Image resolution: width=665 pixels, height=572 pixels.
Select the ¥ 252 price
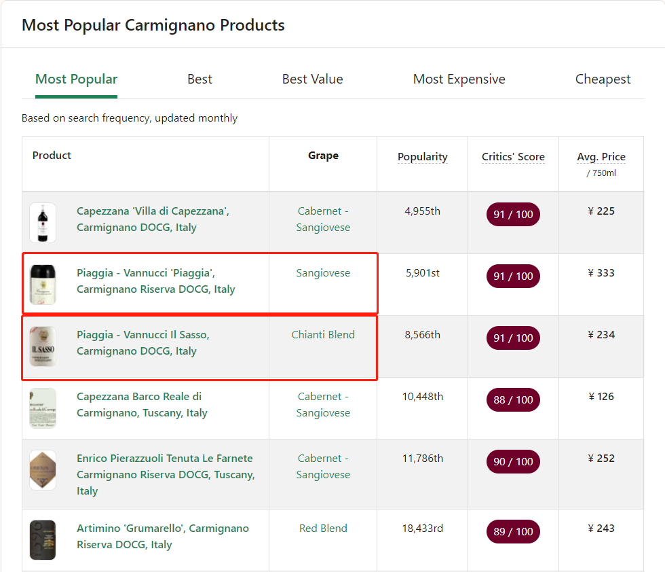601,458
